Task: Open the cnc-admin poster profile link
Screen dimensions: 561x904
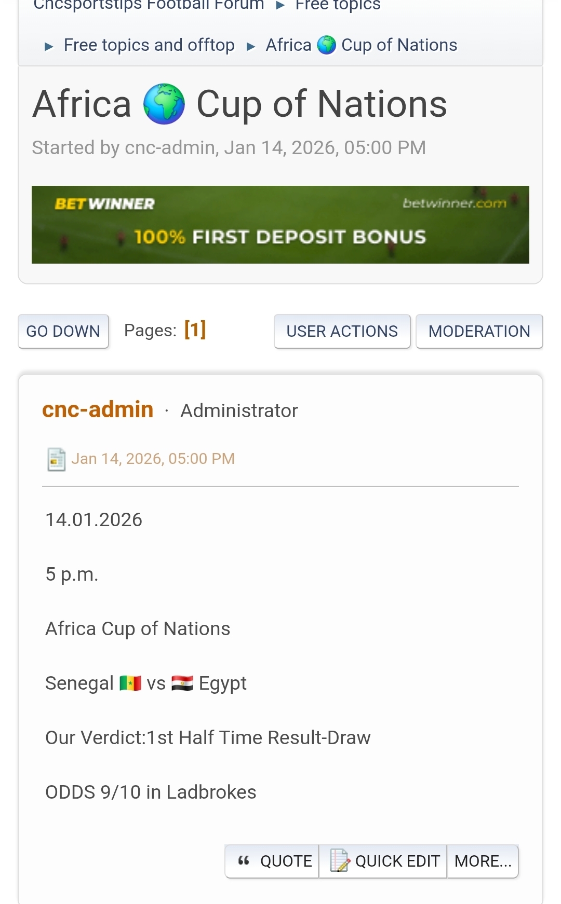Action: (x=98, y=409)
